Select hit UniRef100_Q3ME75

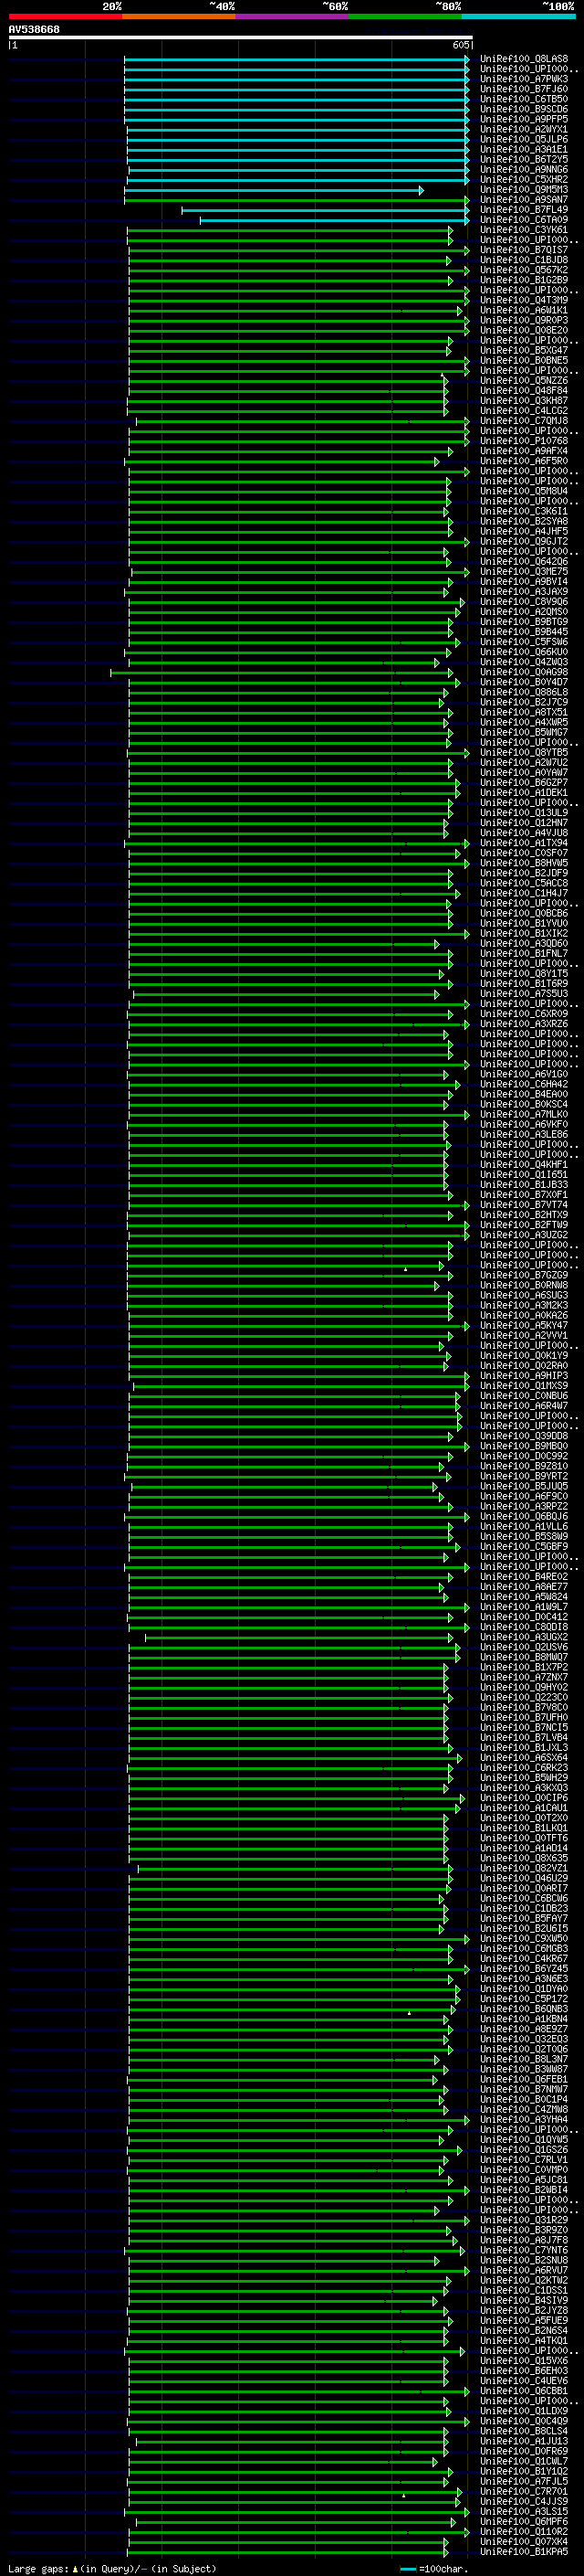(524, 572)
